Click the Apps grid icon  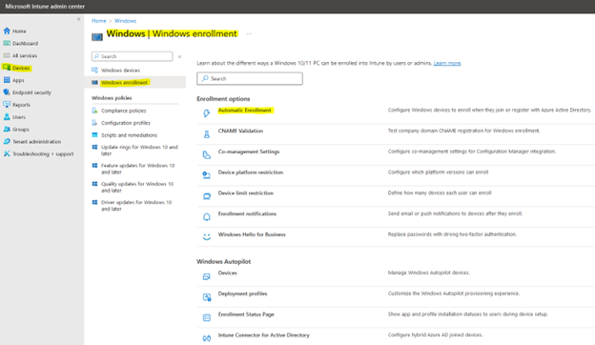[7, 80]
